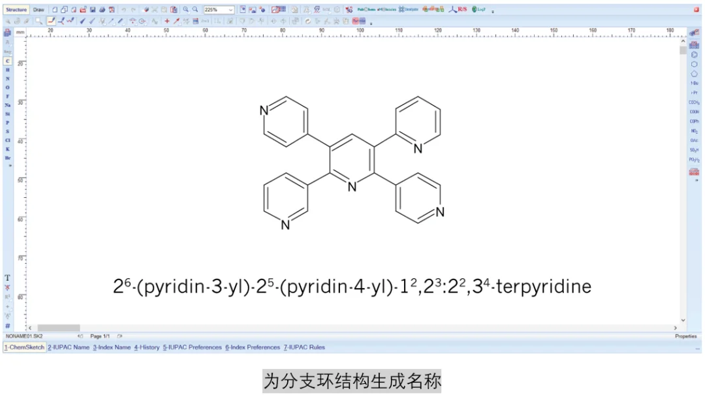Select the Draw Normal bond tool
The image size is (705, 397).
tap(52, 21)
